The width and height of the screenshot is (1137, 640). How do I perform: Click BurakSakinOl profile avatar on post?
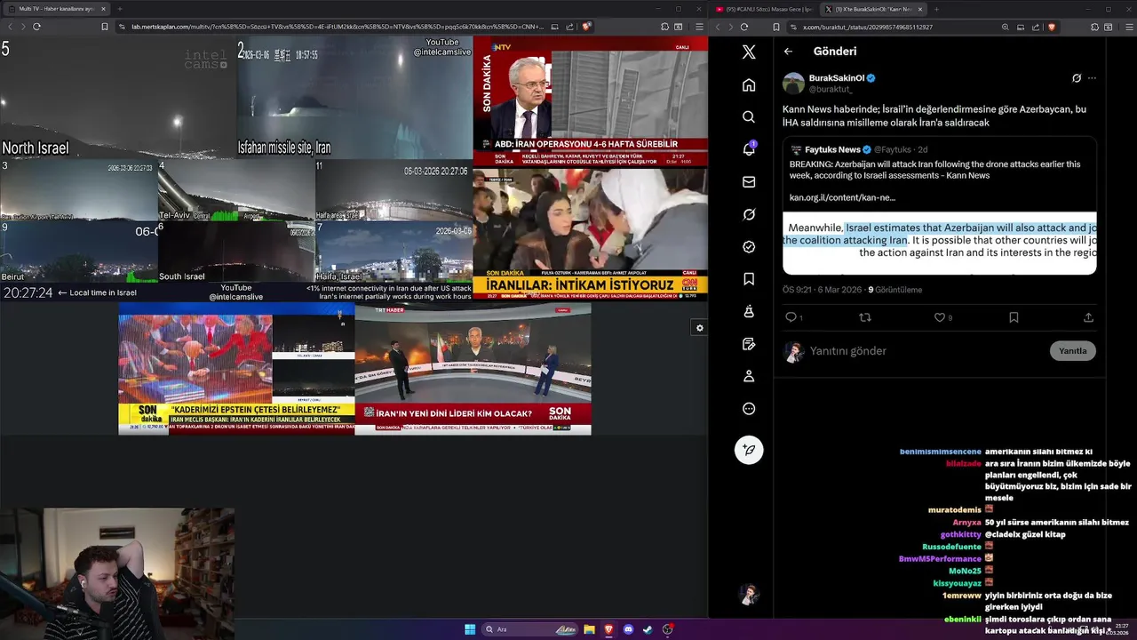(793, 84)
